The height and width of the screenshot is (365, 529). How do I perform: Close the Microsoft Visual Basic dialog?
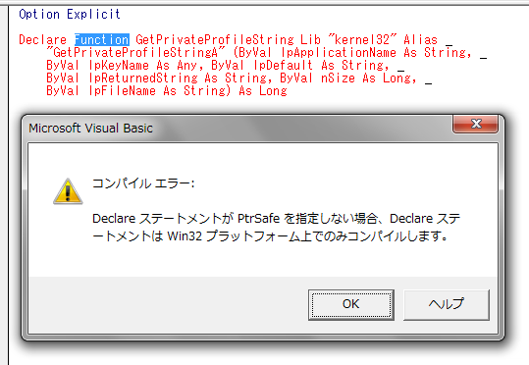coord(475,124)
